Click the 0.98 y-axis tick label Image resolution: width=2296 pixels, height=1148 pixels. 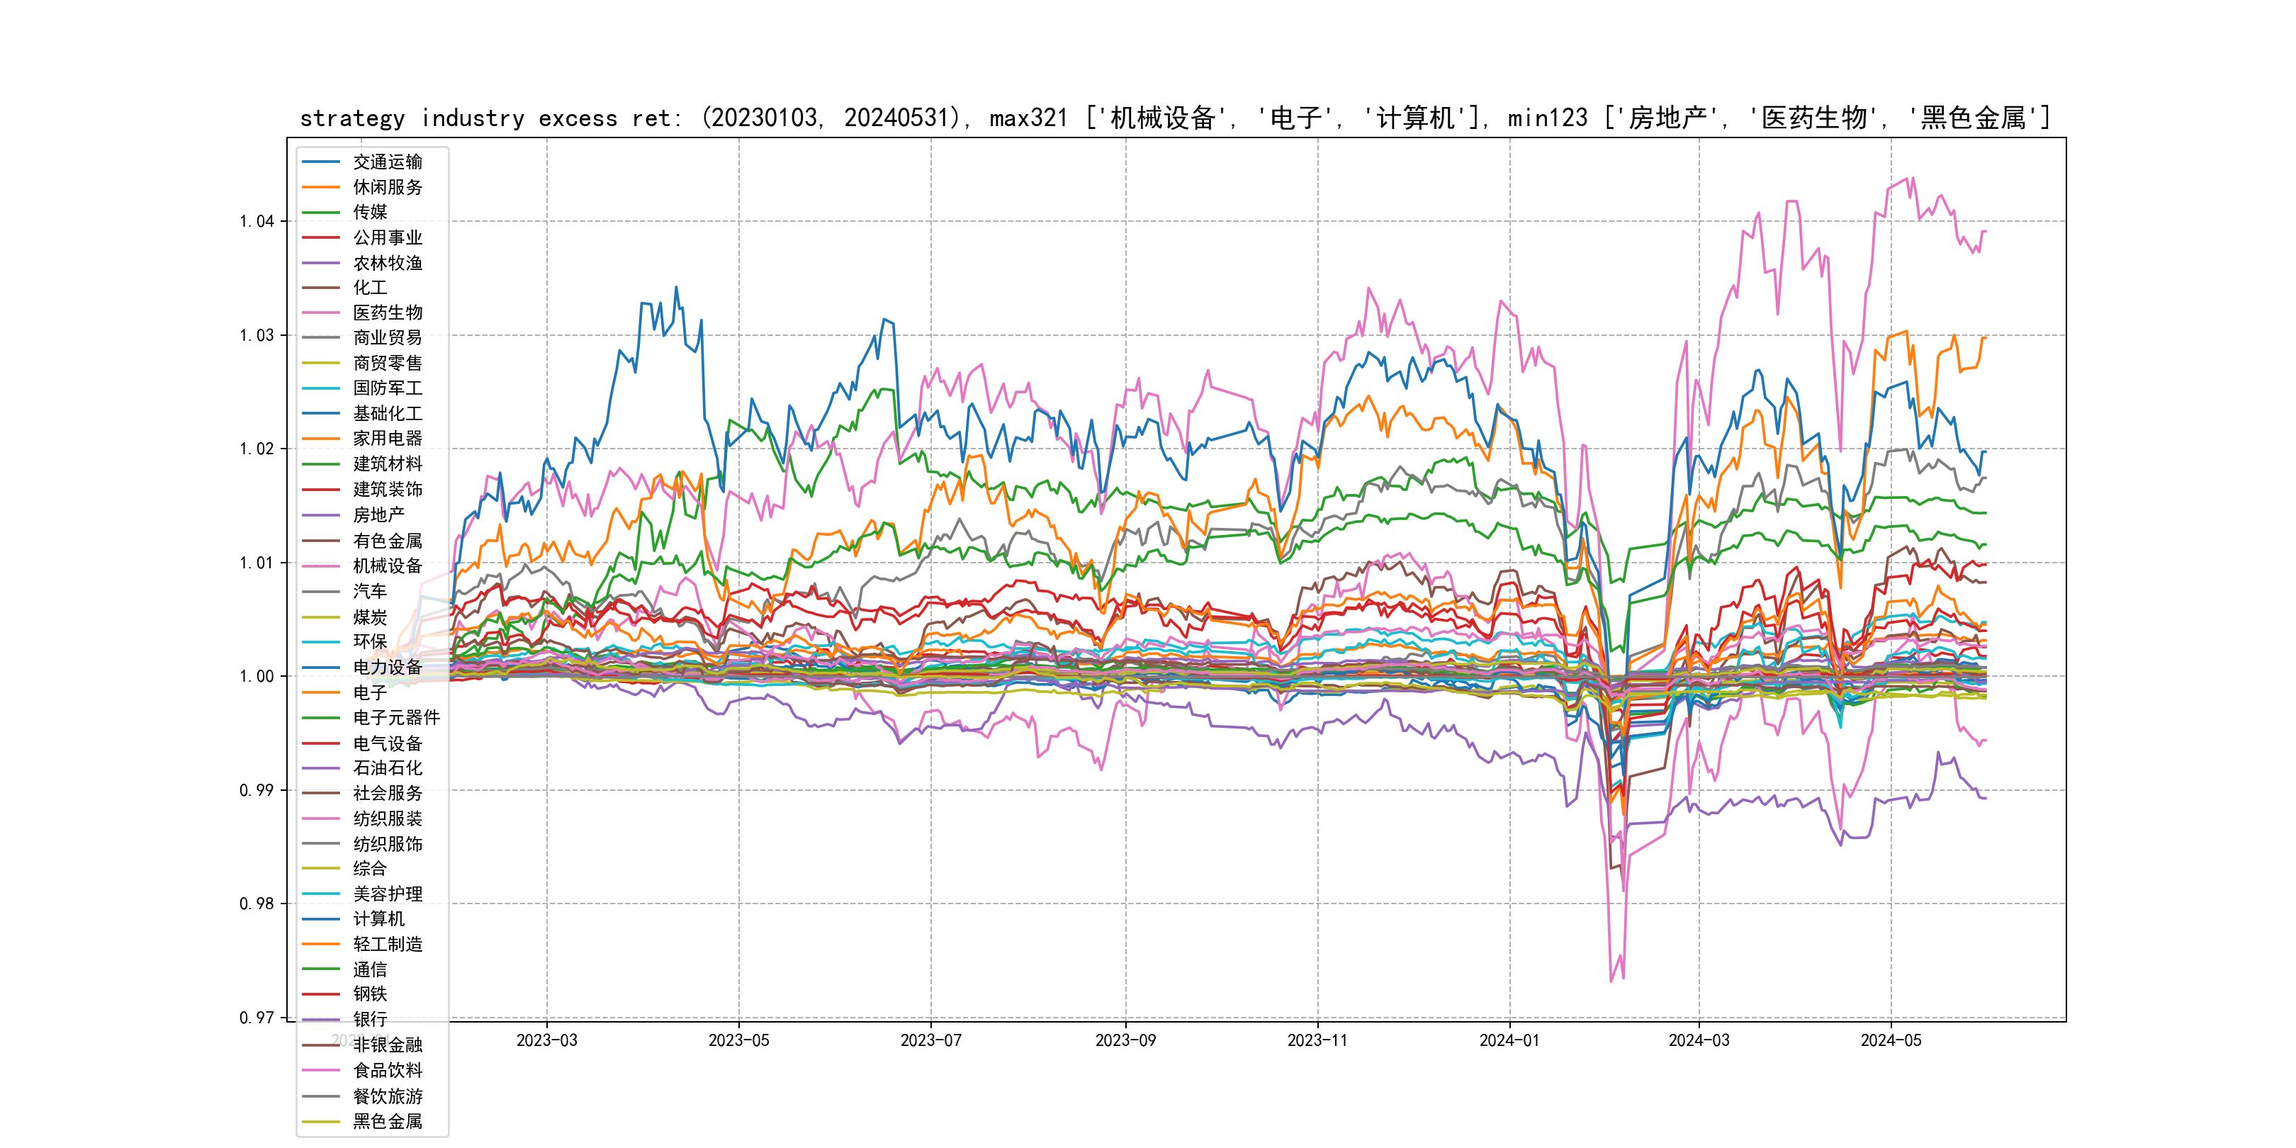click(257, 904)
